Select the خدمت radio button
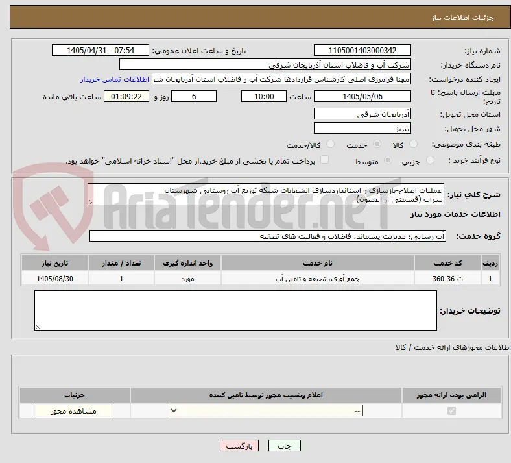The width and height of the screenshot is (511, 463). 377,144
